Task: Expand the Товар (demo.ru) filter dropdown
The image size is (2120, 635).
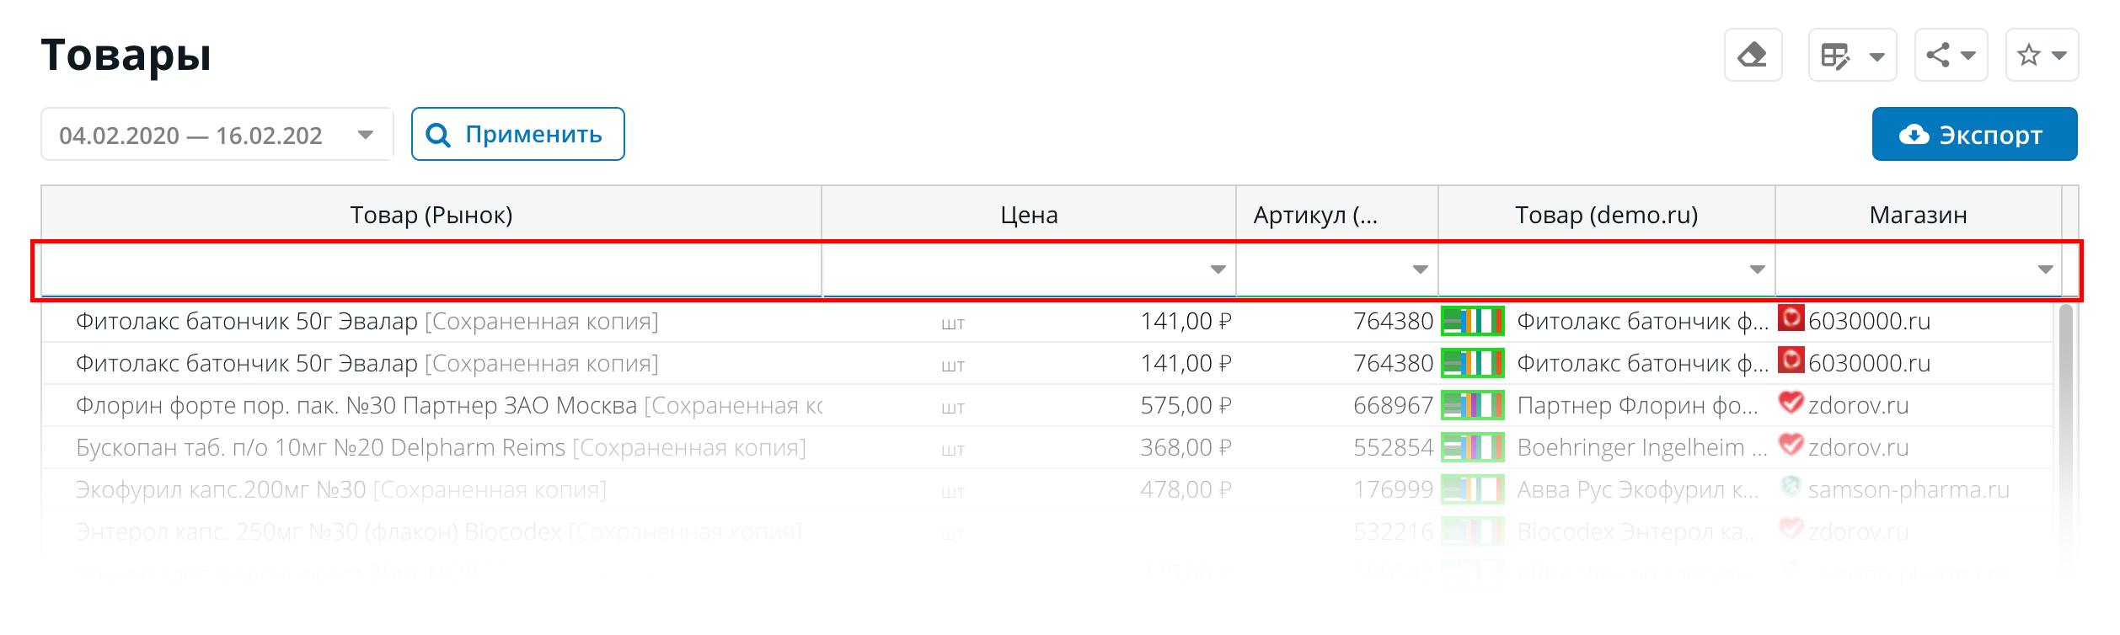Action: point(1757,269)
